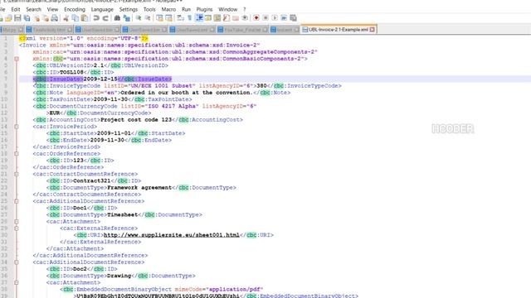Image resolution: width=531 pixels, height=298 pixels.
Task: Toggle the file monitoring eye icon
Action: pos(245,18)
